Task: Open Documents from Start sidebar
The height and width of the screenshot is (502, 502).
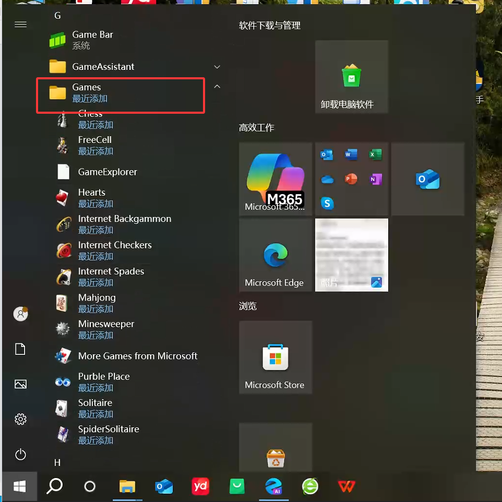Action: [20, 349]
